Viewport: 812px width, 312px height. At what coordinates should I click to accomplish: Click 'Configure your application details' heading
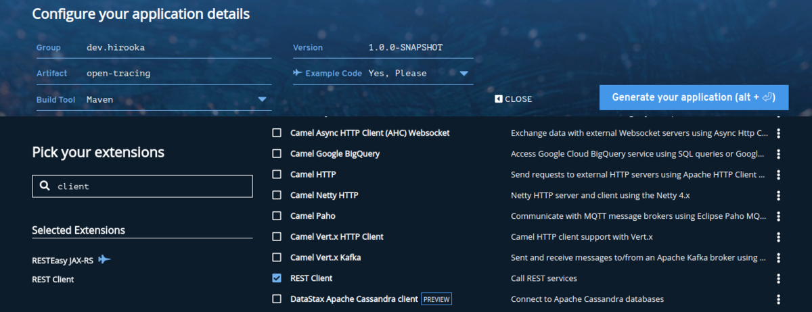coord(141,14)
